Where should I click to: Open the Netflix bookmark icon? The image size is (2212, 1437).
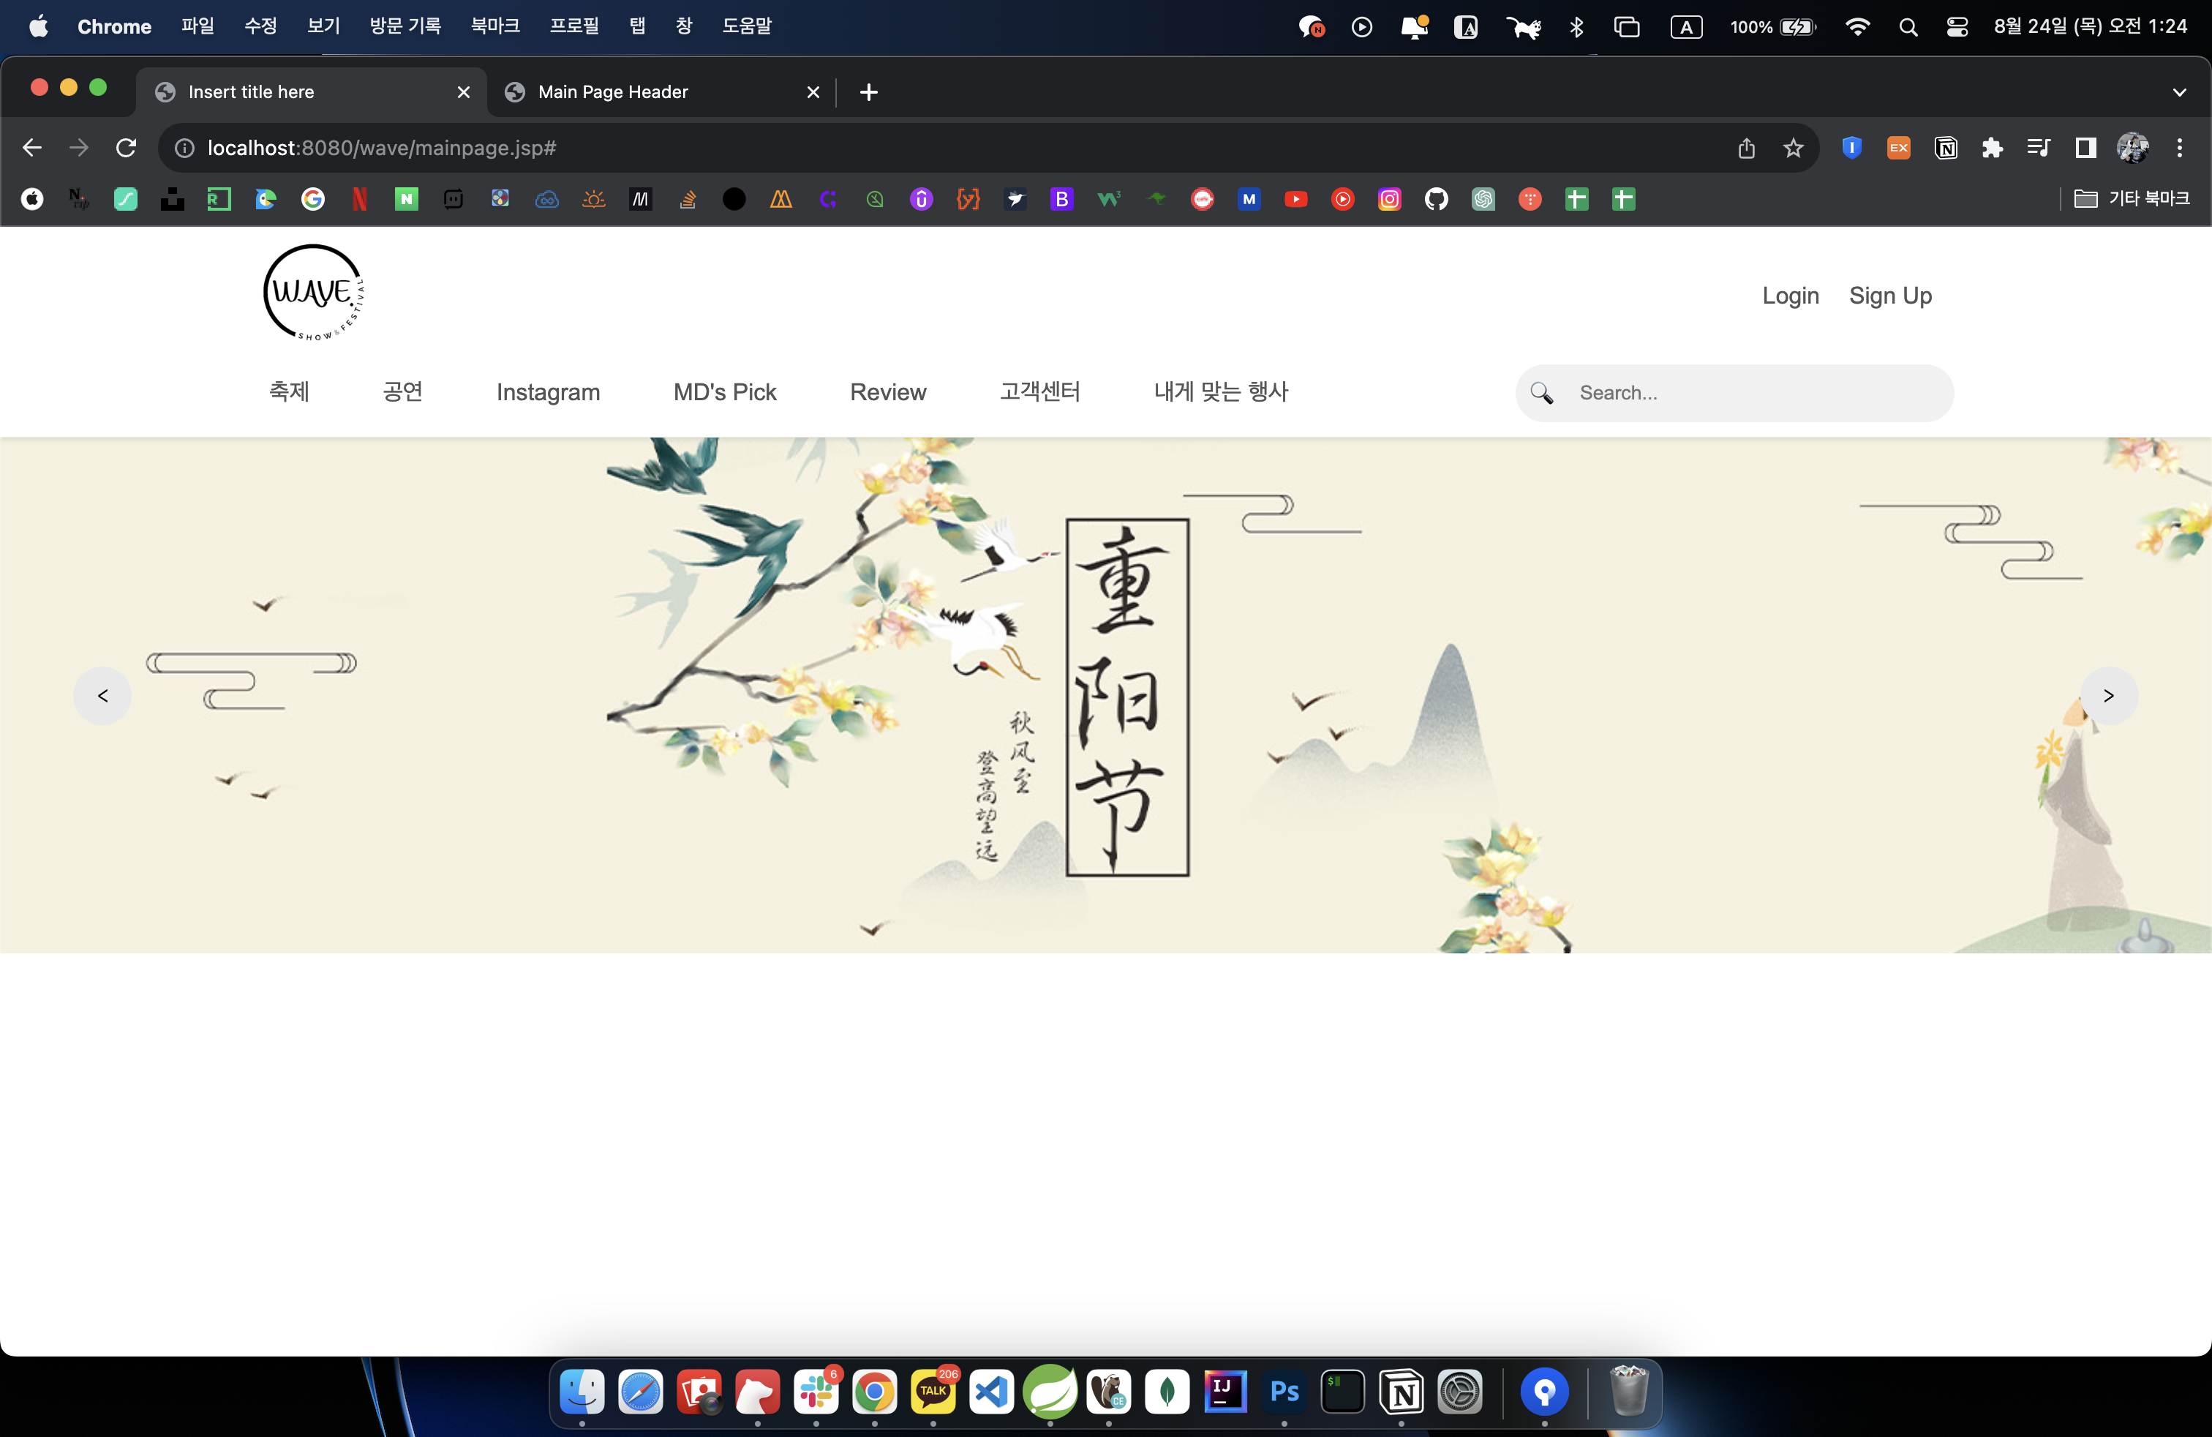click(x=360, y=199)
